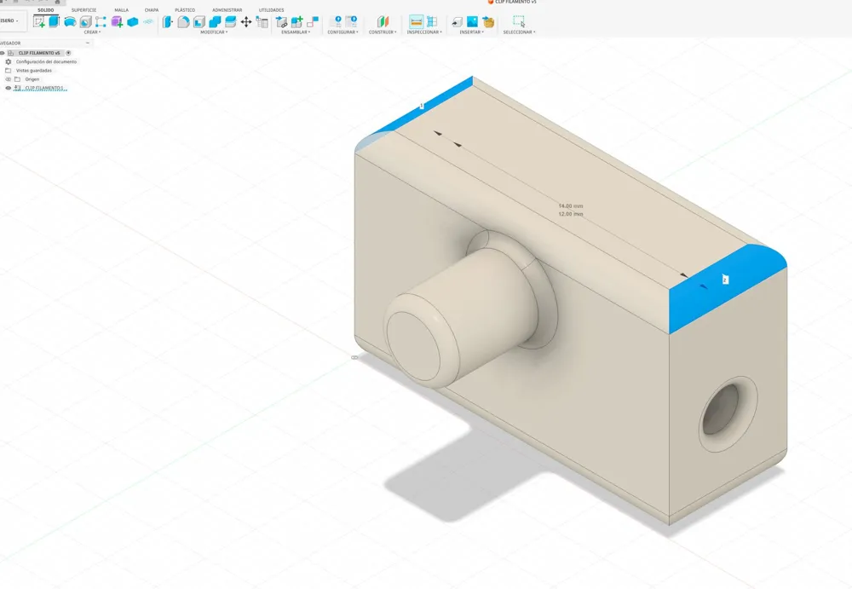Open the INSPECCIONAR dropdown menu

pyautogui.click(x=424, y=32)
